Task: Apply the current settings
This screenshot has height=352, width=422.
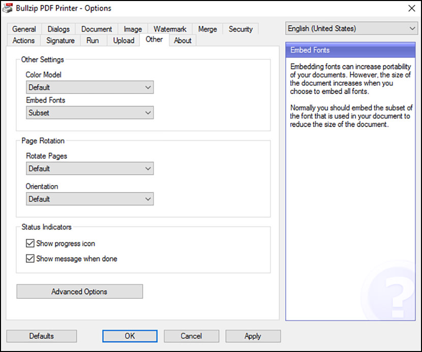Action: point(253,336)
